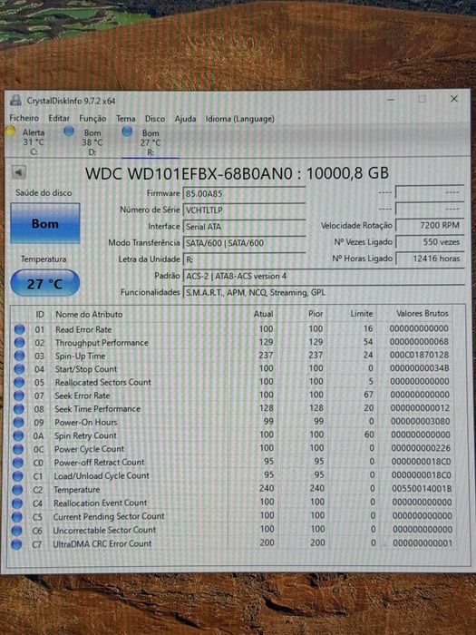Open the Disco menu

[155, 119]
